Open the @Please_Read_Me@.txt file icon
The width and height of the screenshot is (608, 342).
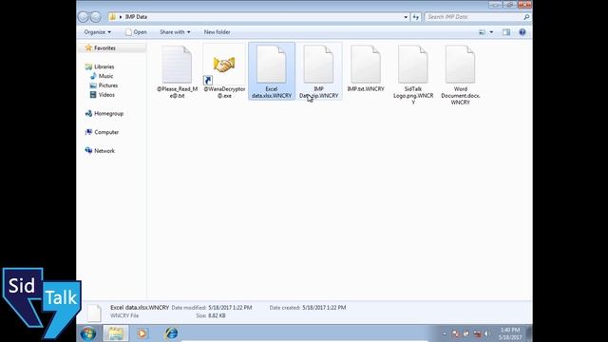177,65
